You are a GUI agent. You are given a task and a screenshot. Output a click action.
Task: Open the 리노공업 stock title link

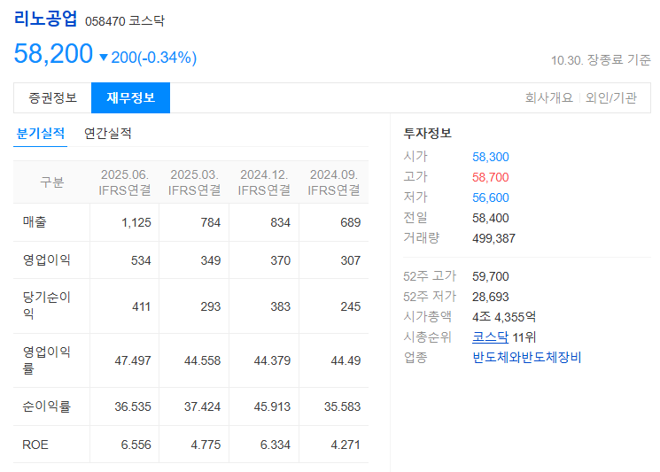pyautogui.click(x=45, y=19)
